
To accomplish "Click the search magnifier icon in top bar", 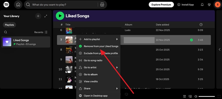I will click(x=28, y=5).
